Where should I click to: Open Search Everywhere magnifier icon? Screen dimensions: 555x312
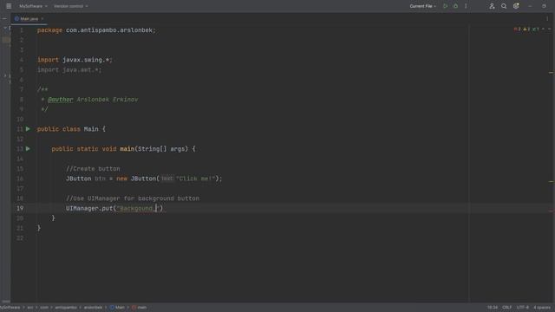tap(504, 6)
